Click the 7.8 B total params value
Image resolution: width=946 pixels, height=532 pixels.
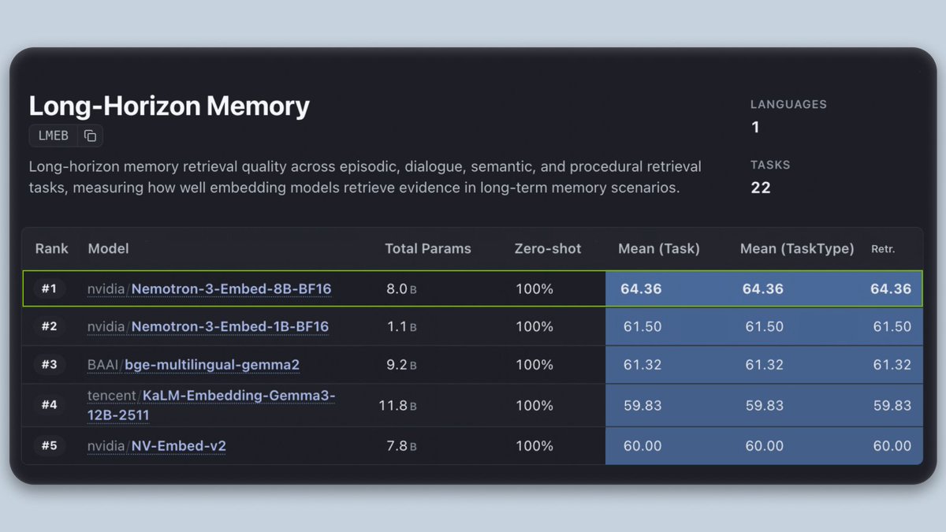[x=401, y=446]
